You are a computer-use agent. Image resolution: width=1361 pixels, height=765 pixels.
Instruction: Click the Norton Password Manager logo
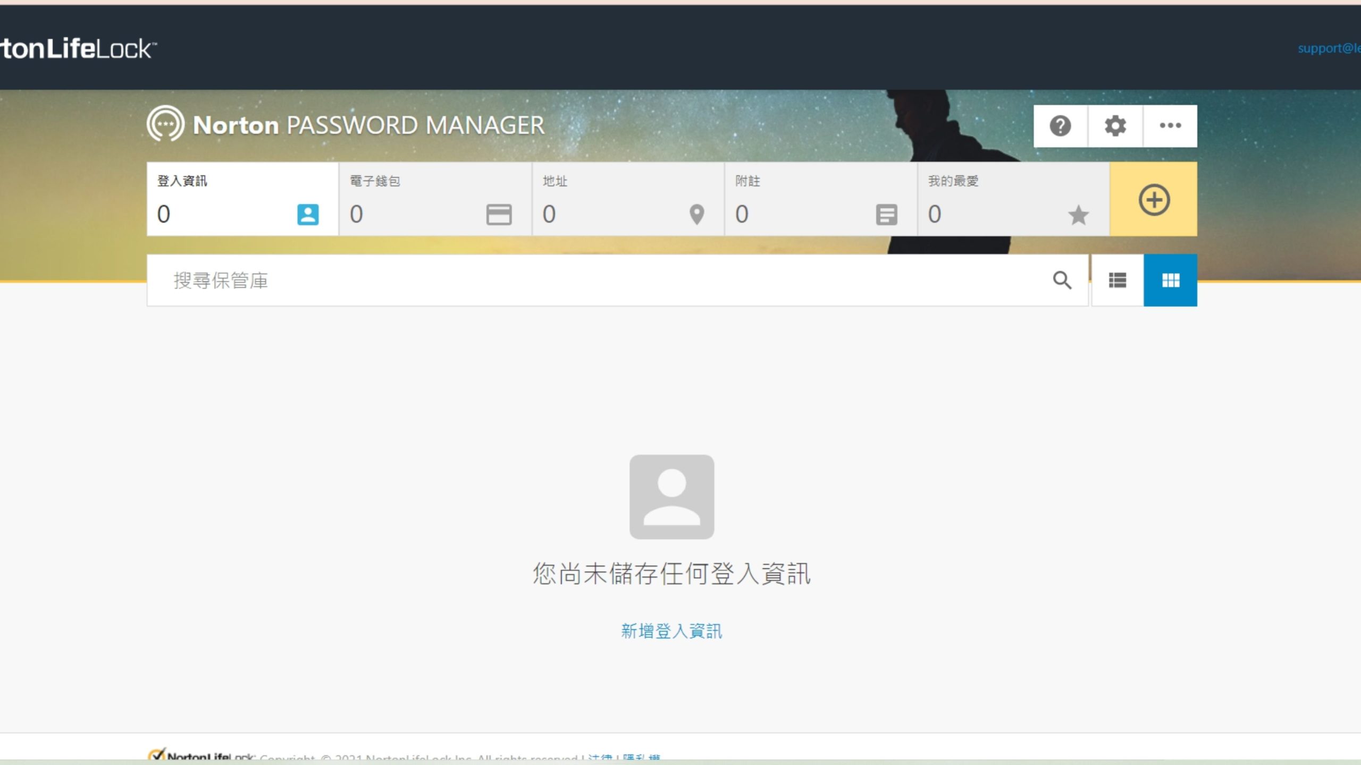[346, 124]
